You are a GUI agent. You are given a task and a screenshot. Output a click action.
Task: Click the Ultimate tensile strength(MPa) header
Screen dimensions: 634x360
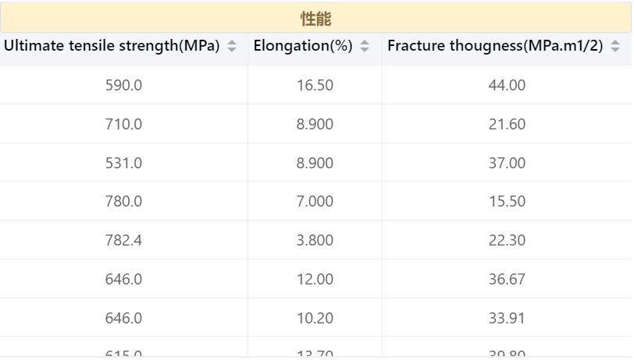click(112, 46)
